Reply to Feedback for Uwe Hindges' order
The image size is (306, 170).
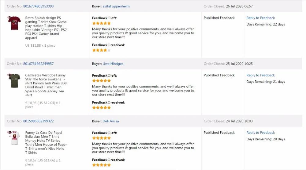261,75
